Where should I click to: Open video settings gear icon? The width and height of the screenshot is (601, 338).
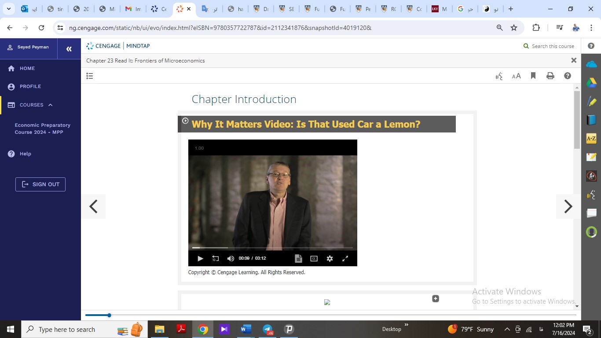click(330, 258)
